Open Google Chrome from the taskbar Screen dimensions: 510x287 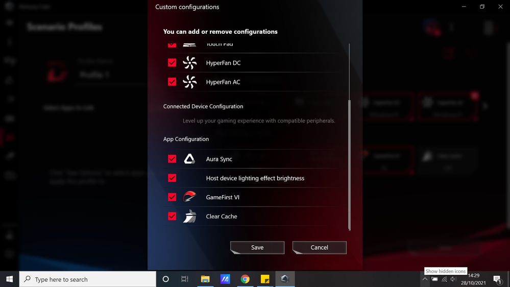[245, 279]
